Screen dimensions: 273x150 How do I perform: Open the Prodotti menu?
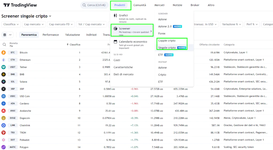coord(120,5)
